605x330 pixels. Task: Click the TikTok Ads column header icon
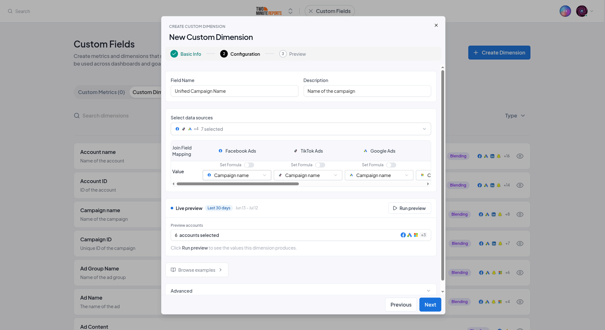(x=296, y=151)
